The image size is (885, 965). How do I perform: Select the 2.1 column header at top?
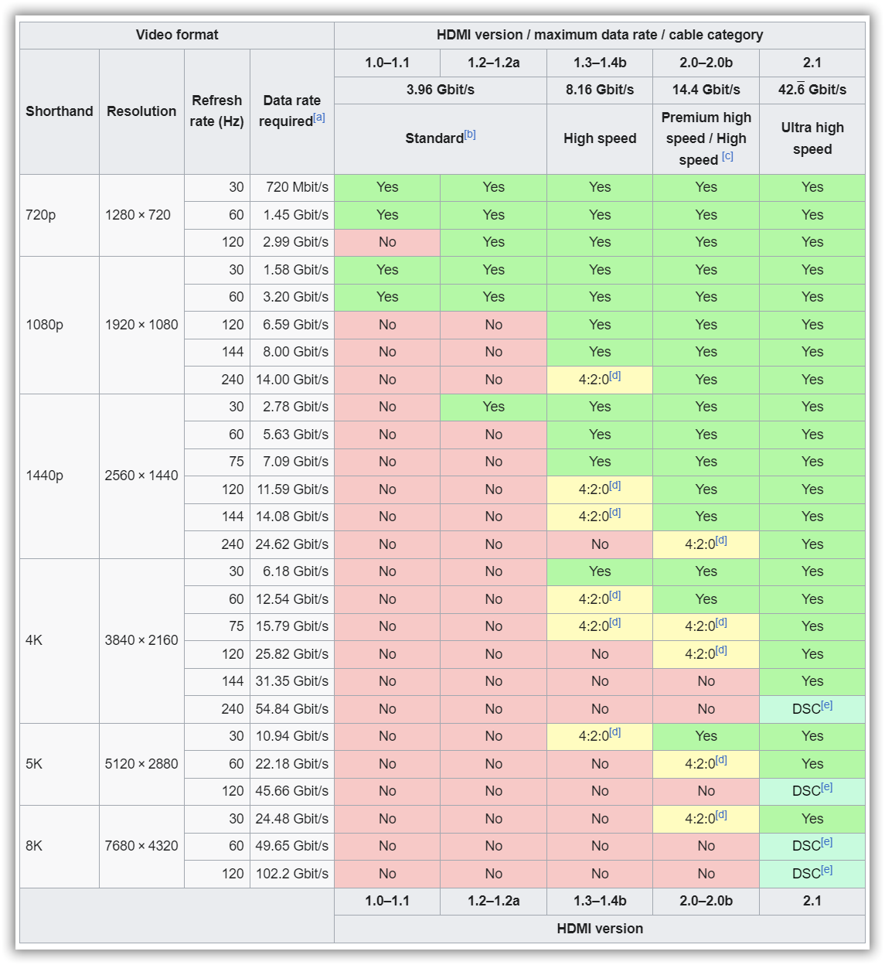point(812,63)
